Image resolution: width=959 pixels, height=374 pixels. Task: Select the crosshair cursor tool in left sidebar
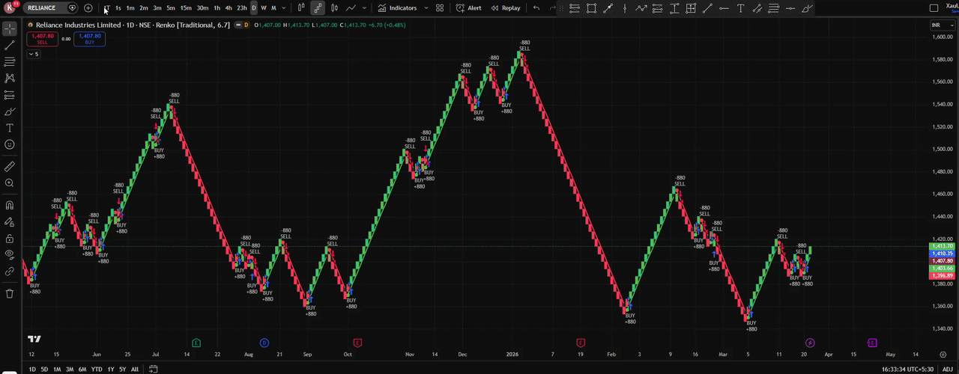pos(10,29)
